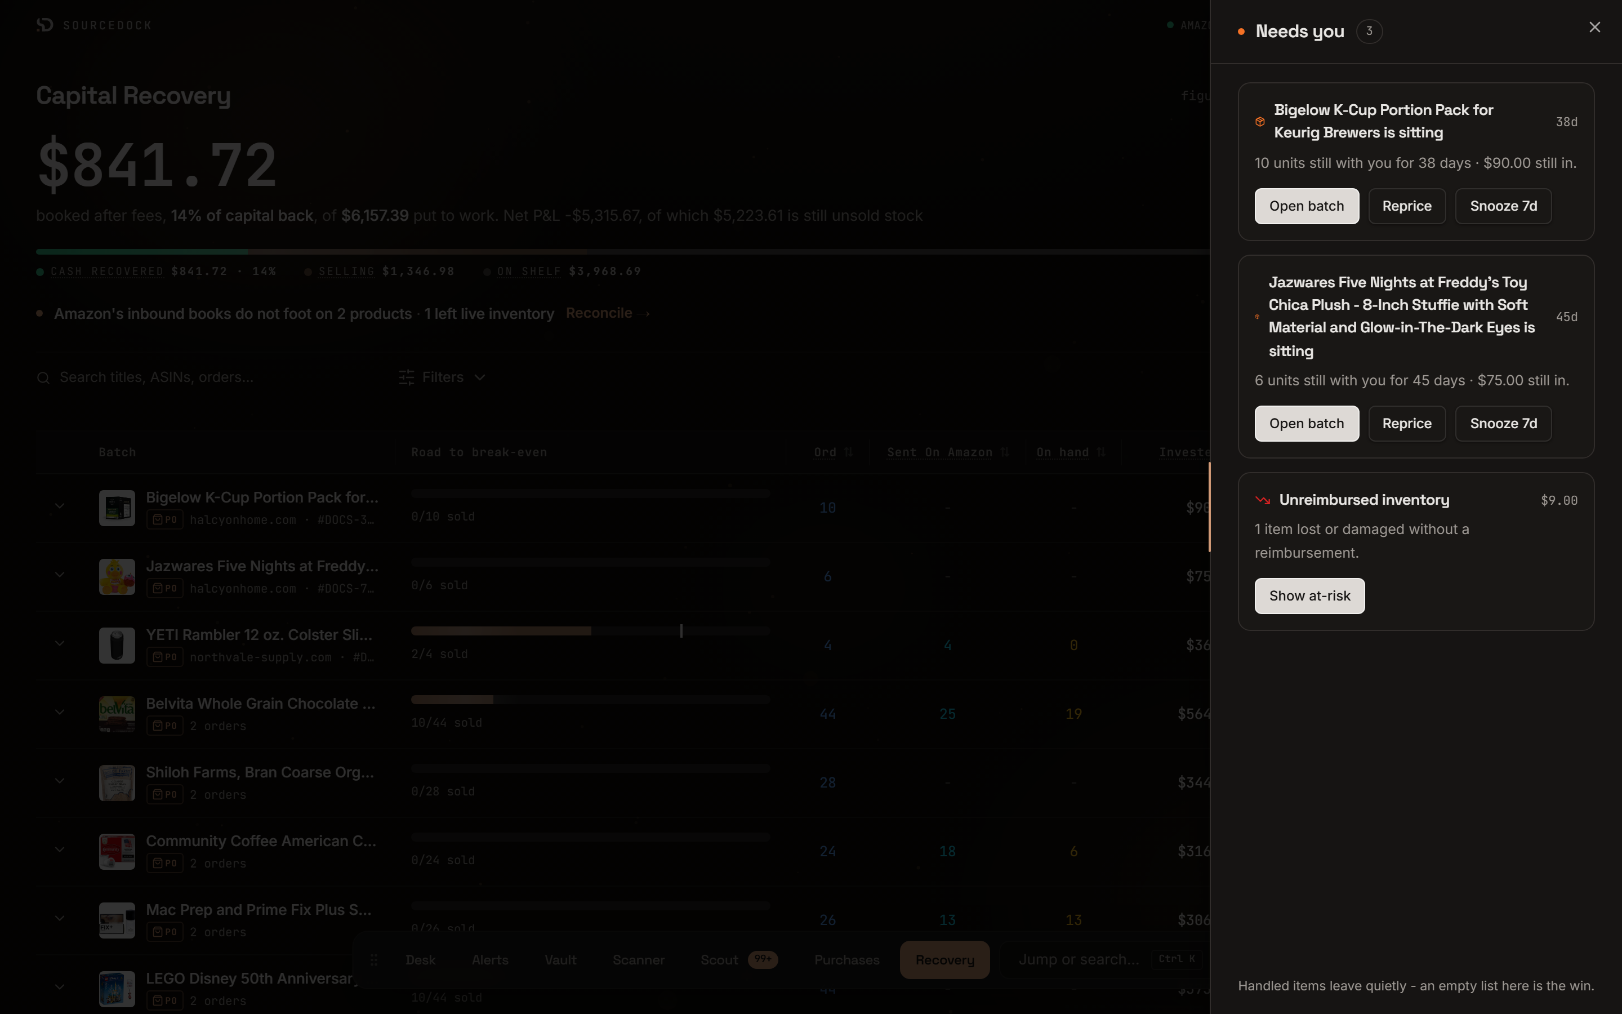The width and height of the screenshot is (1622, 1014).
Task: Open the Community Coffee product thumbnail
Action: point(117,852)
